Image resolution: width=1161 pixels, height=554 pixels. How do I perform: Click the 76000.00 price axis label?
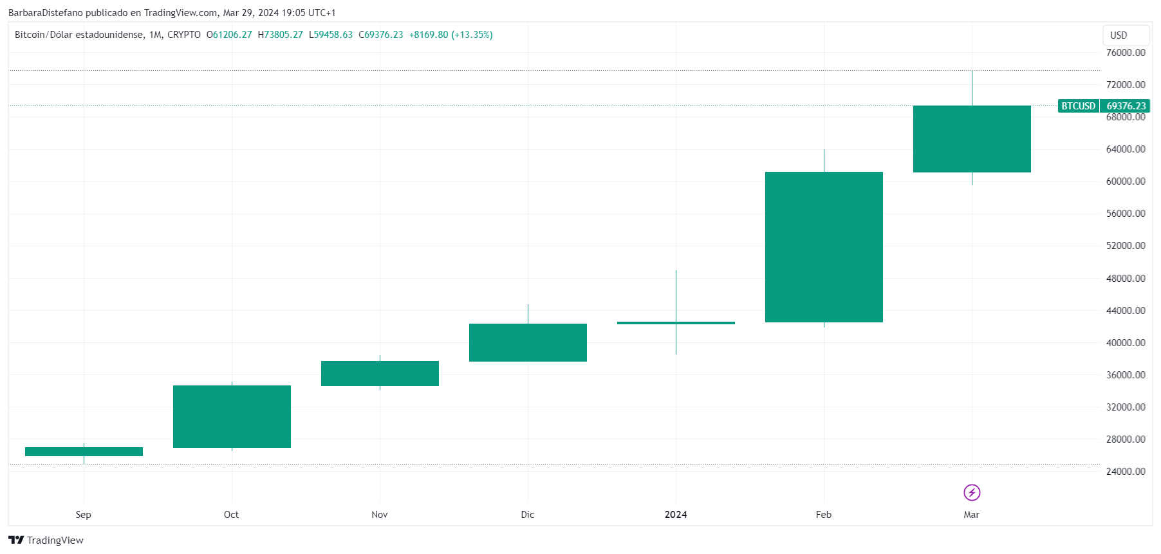1126,53
